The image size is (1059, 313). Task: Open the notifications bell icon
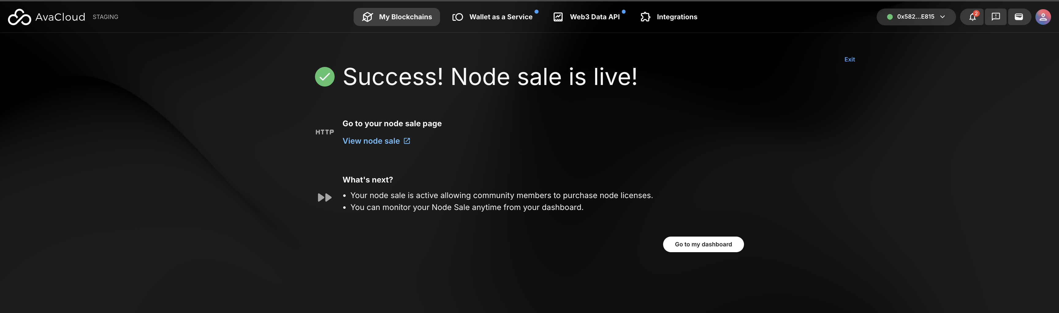pos(972,17)
